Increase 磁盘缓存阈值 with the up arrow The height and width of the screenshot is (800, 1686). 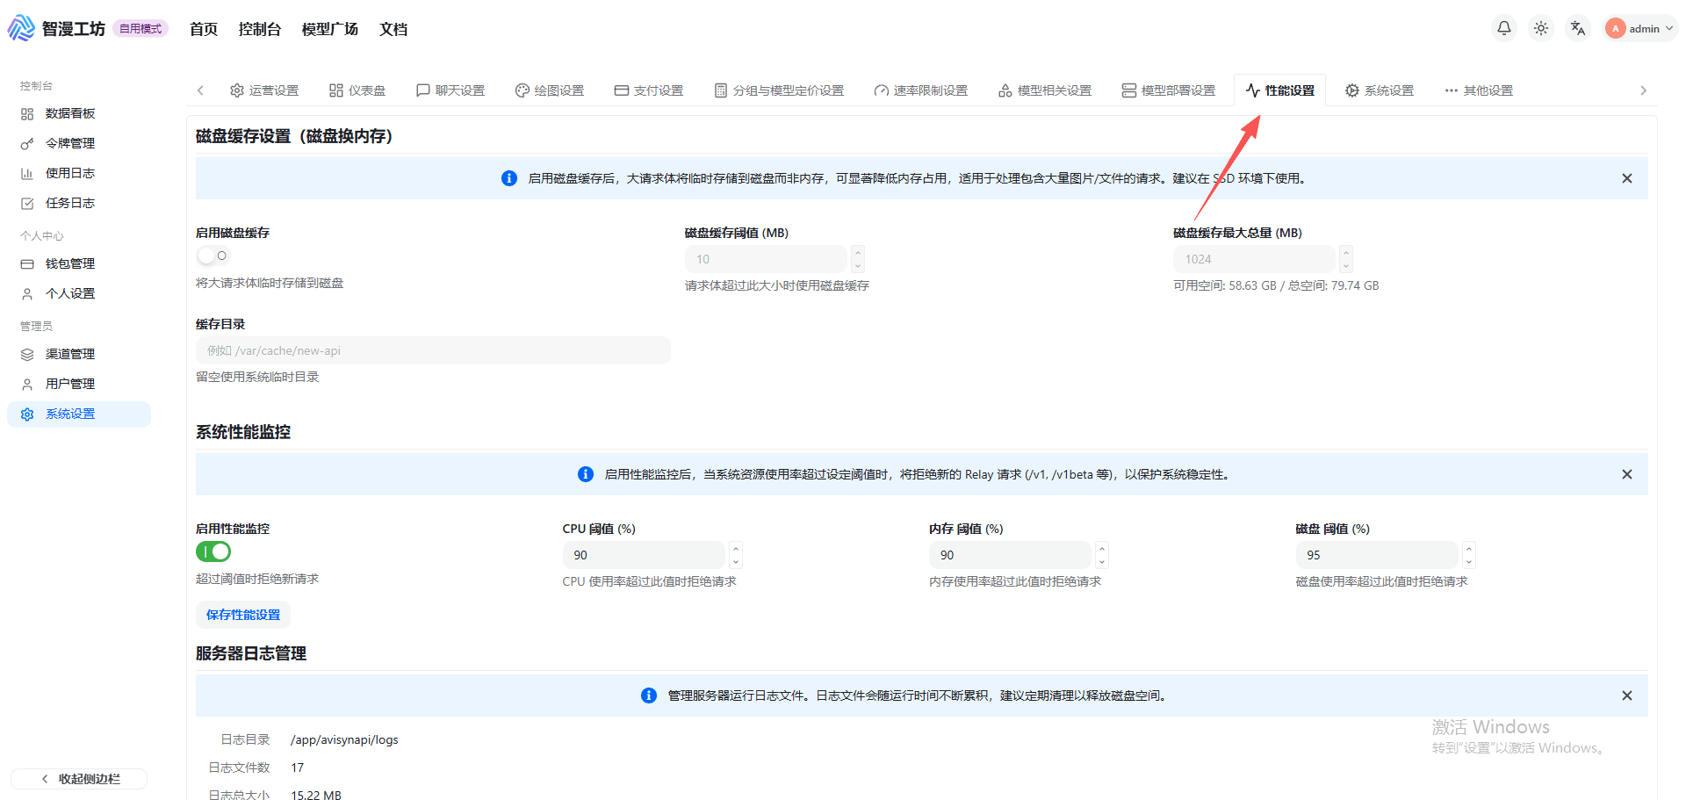(858, 253)
